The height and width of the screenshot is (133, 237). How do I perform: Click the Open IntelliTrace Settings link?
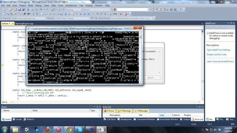(218, 50)
